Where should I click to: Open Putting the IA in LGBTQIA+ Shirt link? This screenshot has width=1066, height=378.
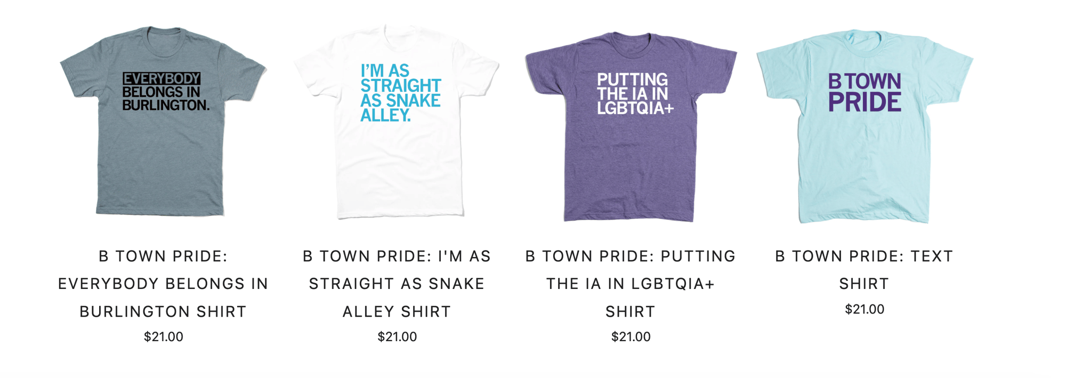click(x=631, y=284)
